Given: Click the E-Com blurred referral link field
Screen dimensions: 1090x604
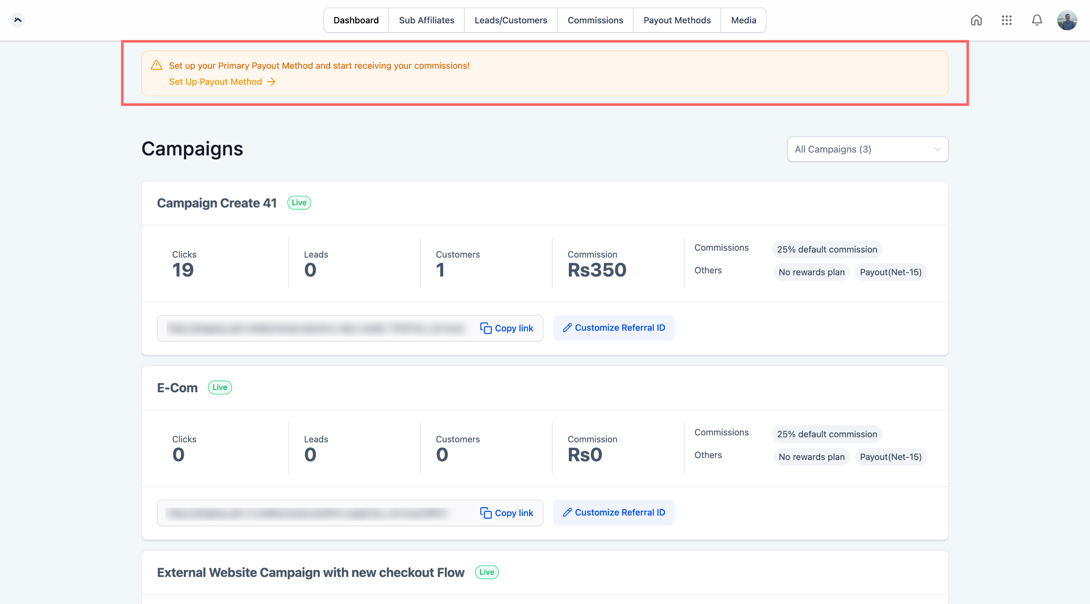Looking at the screenshot, I should click(x=307, y=513).
